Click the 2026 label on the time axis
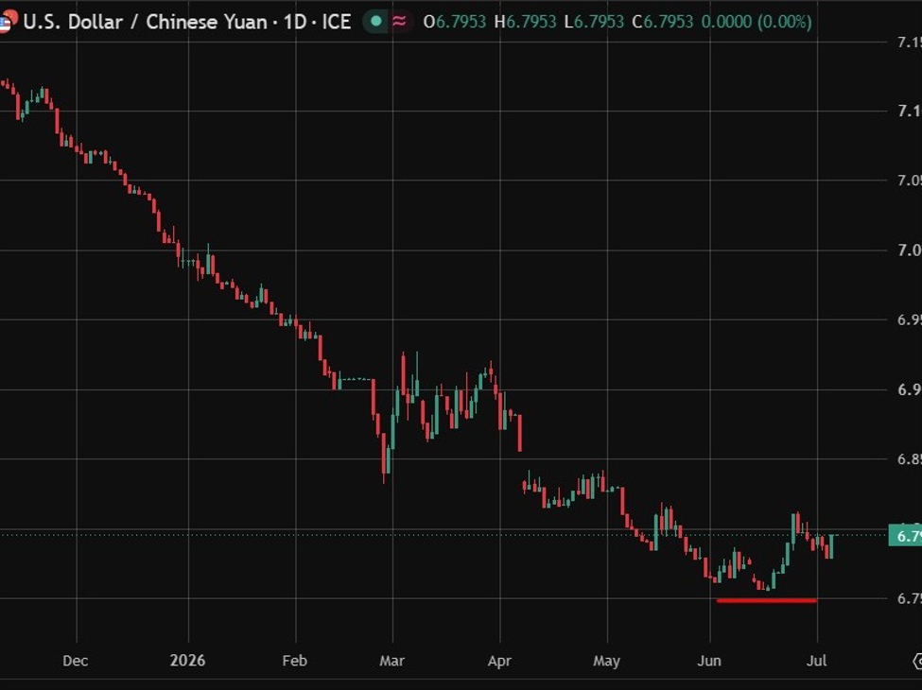 click(187, 661)
